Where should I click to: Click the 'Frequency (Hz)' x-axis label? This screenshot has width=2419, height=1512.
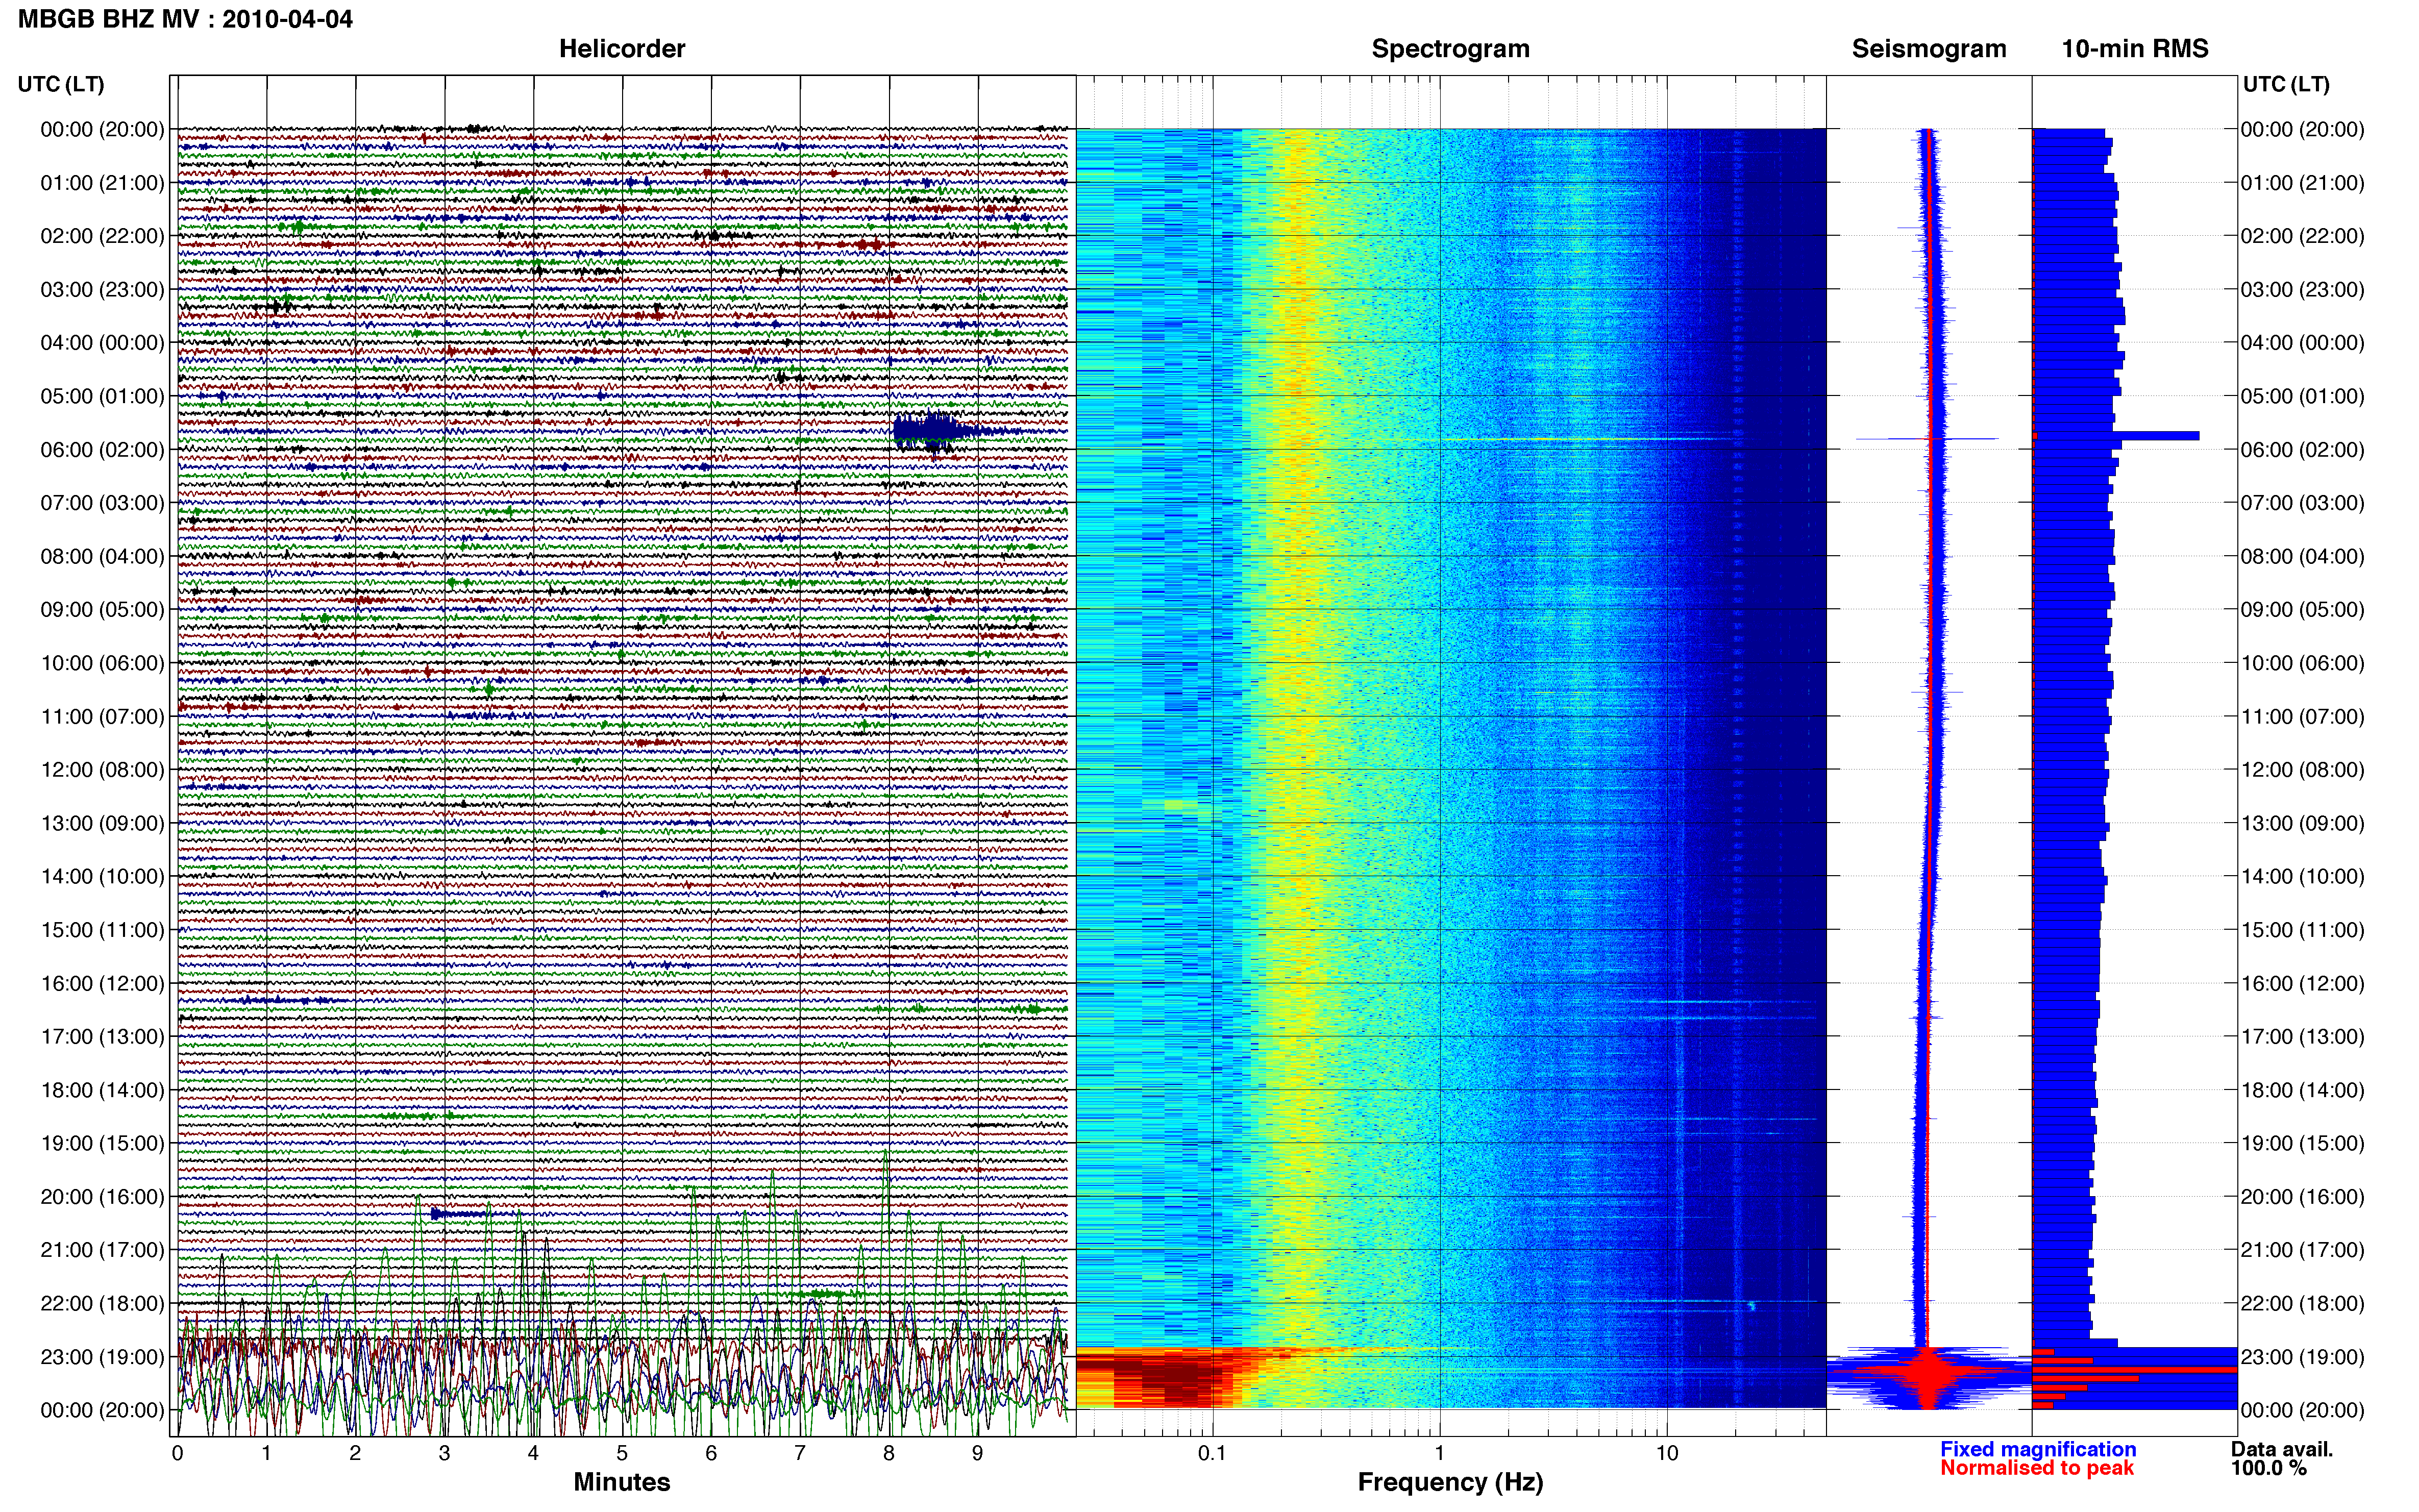coord(1450,1483)
